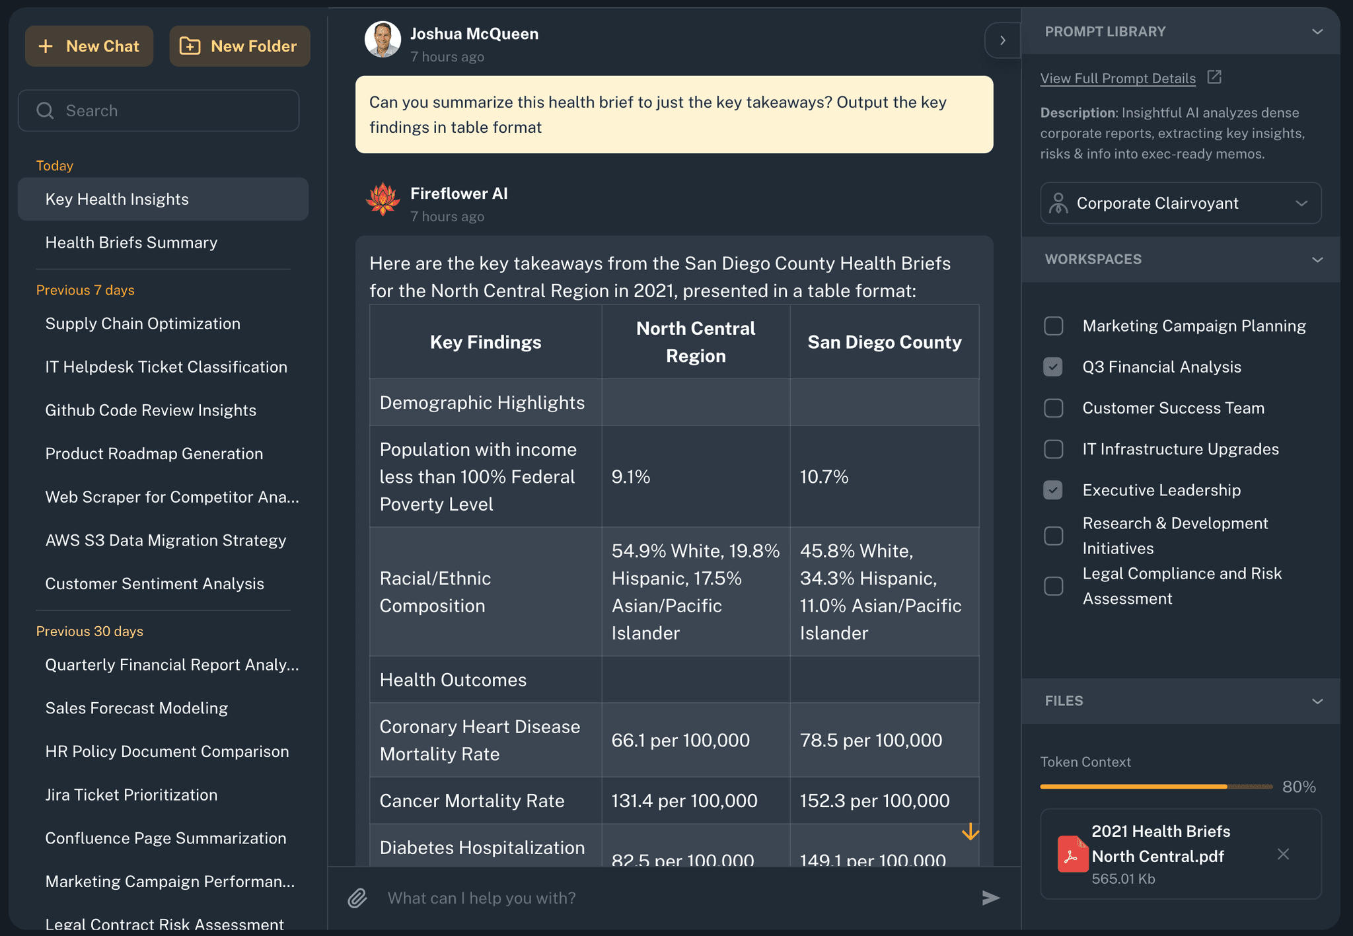The image size is (1353, 936).
Task: Open the Web Scraper for Competitor Ana... chat
Action: (x=163, y=497)
